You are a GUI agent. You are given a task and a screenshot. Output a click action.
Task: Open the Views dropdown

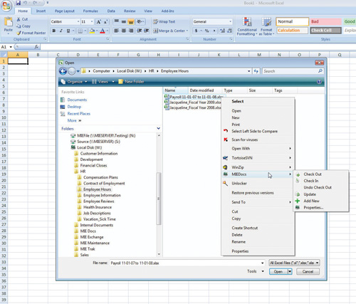click(x=103, y=82)
